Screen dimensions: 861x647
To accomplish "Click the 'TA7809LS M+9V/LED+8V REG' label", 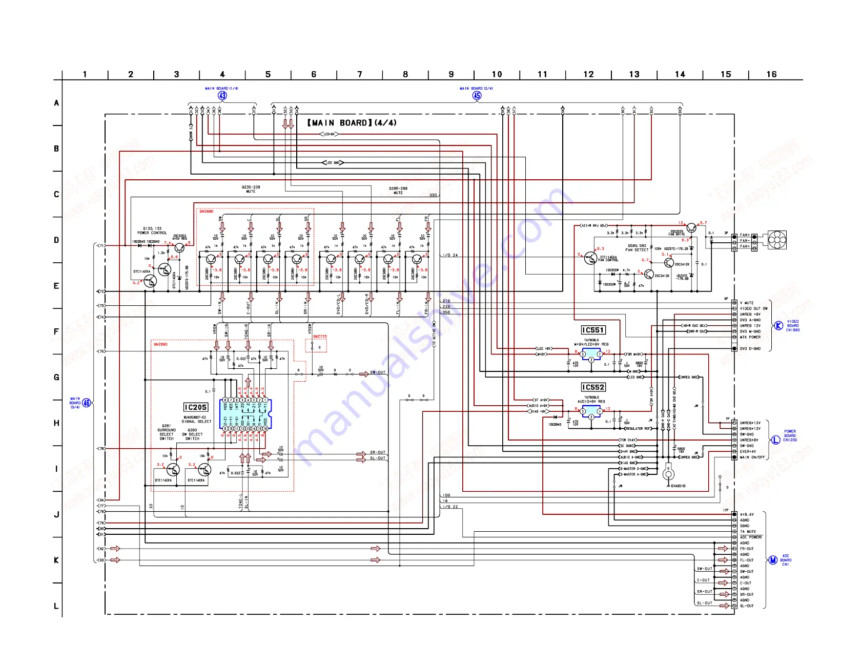I will (591, 342).
